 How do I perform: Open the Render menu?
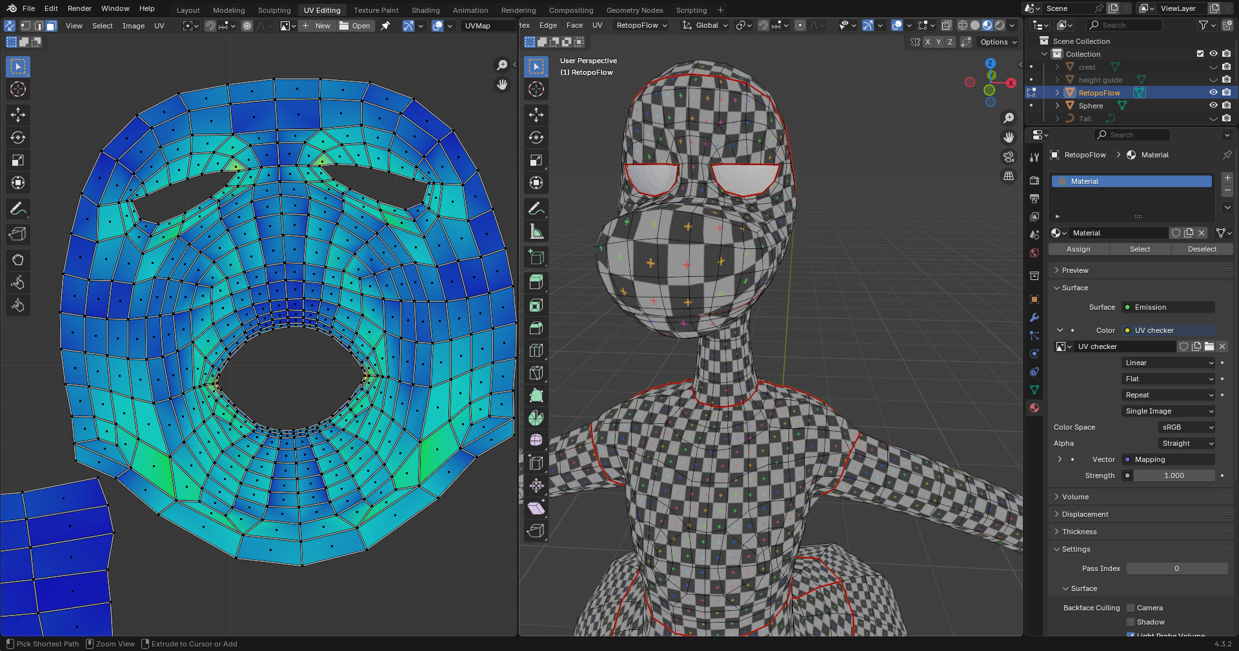[x=79, y=8]
